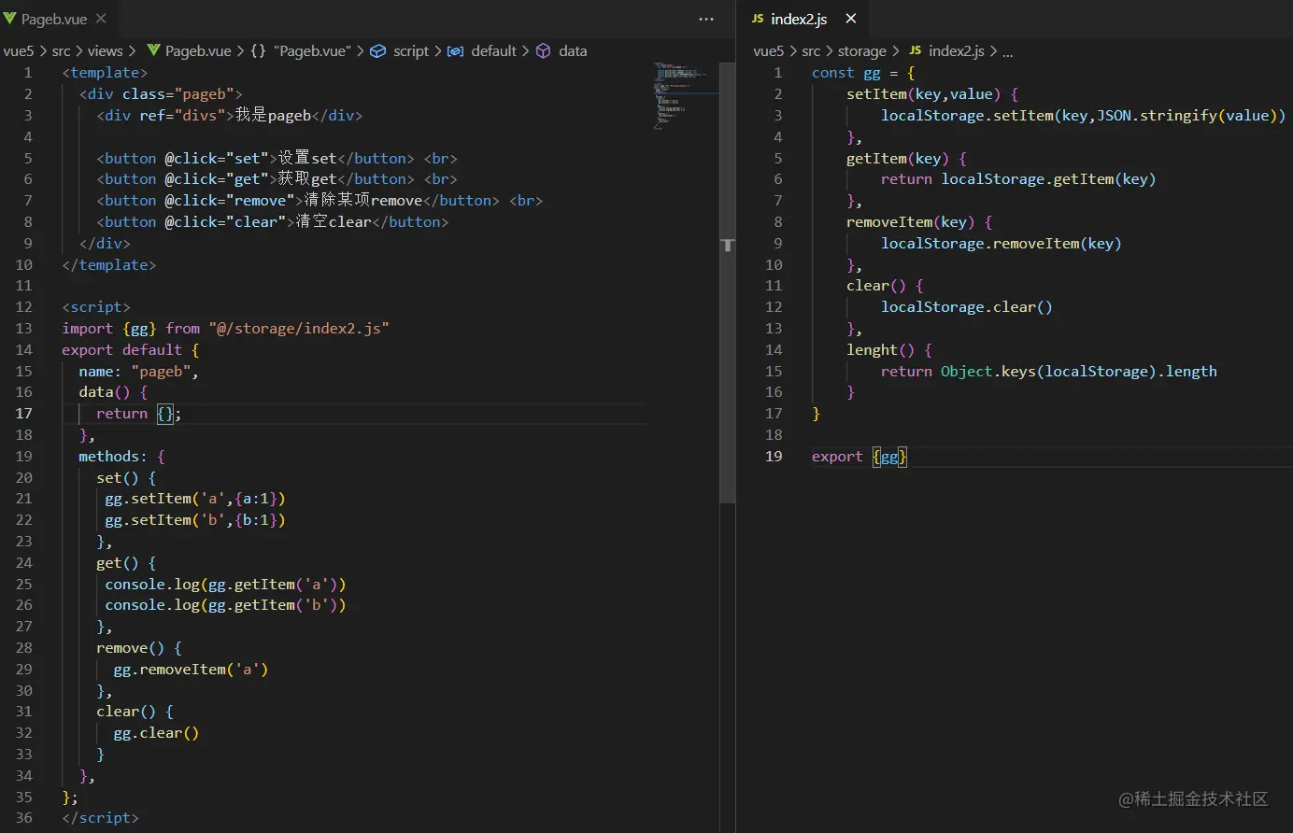Click the data cube icon in the breadcrumbs
1293x833 pixels.
pyautogui.click(x=543, y=51)
